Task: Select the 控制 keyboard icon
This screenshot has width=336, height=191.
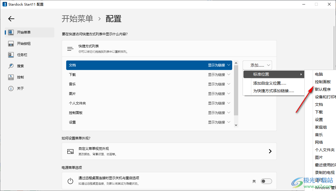Action: point(11,77)
